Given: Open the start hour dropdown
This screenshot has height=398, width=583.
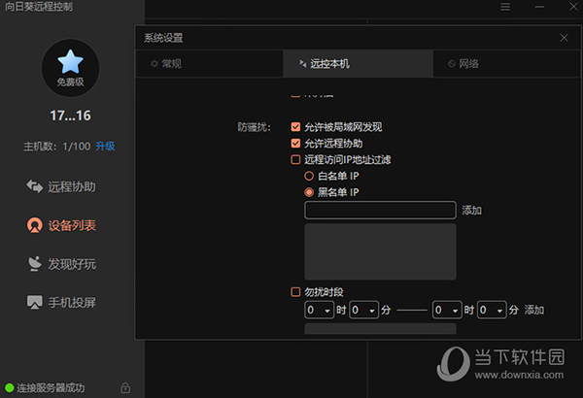Looking at the screenshot, I should pyautogui.click(x=319, y=310).
